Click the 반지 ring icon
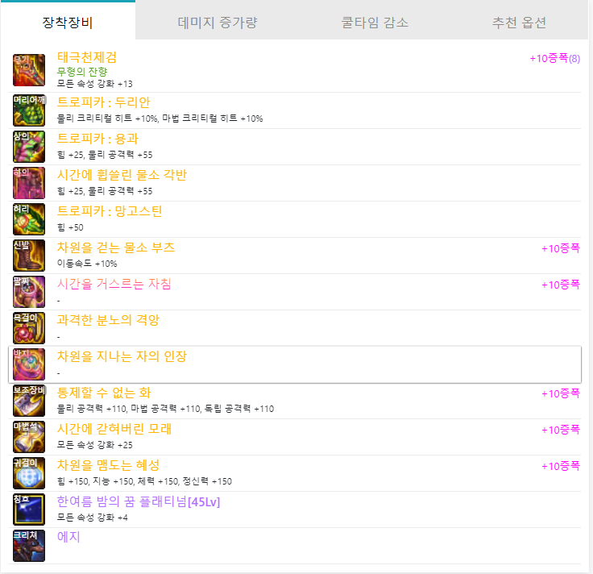This screenshot has height=574, width=593. click(x=29, y=364)
